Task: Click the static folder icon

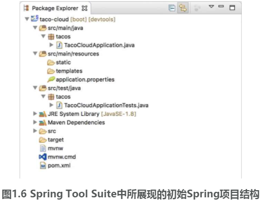Action: pos(51,63)
